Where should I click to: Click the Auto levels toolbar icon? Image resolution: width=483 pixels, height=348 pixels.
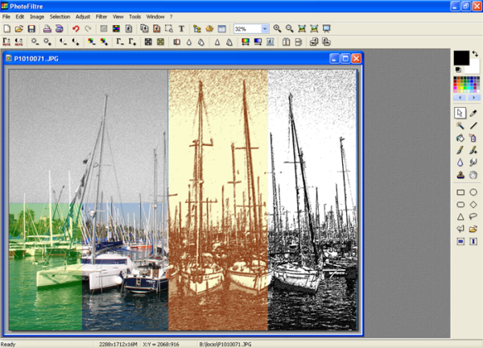pyautogui.click(x=6, y=42)
